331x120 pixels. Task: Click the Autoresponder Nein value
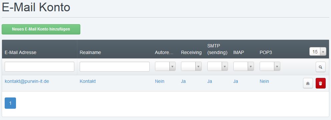click(160, 81)
